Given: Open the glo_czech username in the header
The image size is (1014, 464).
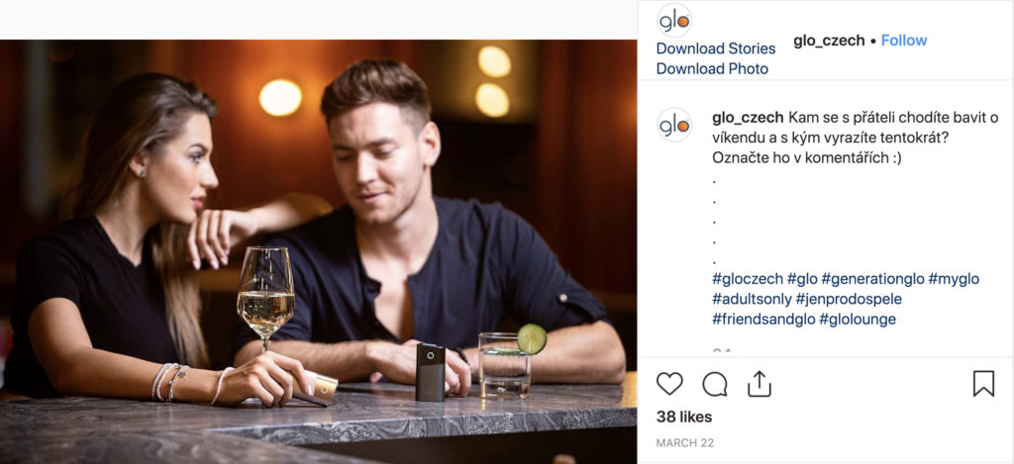Looking at the screenshot, I should click(829, 40).
